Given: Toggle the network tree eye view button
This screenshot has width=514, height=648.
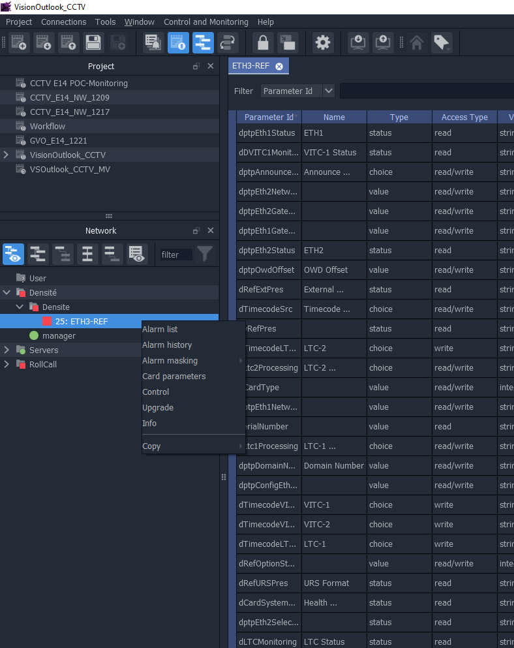Looking at the screenshot, I should tap(13, 255).
